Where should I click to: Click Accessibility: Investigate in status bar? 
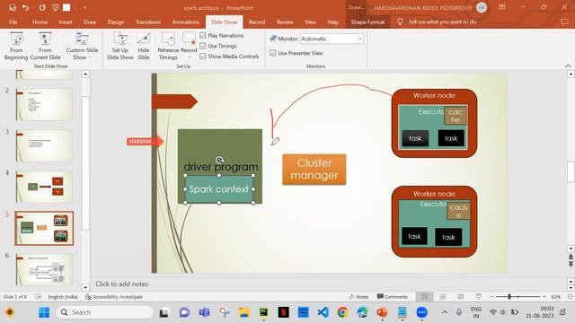114,297
